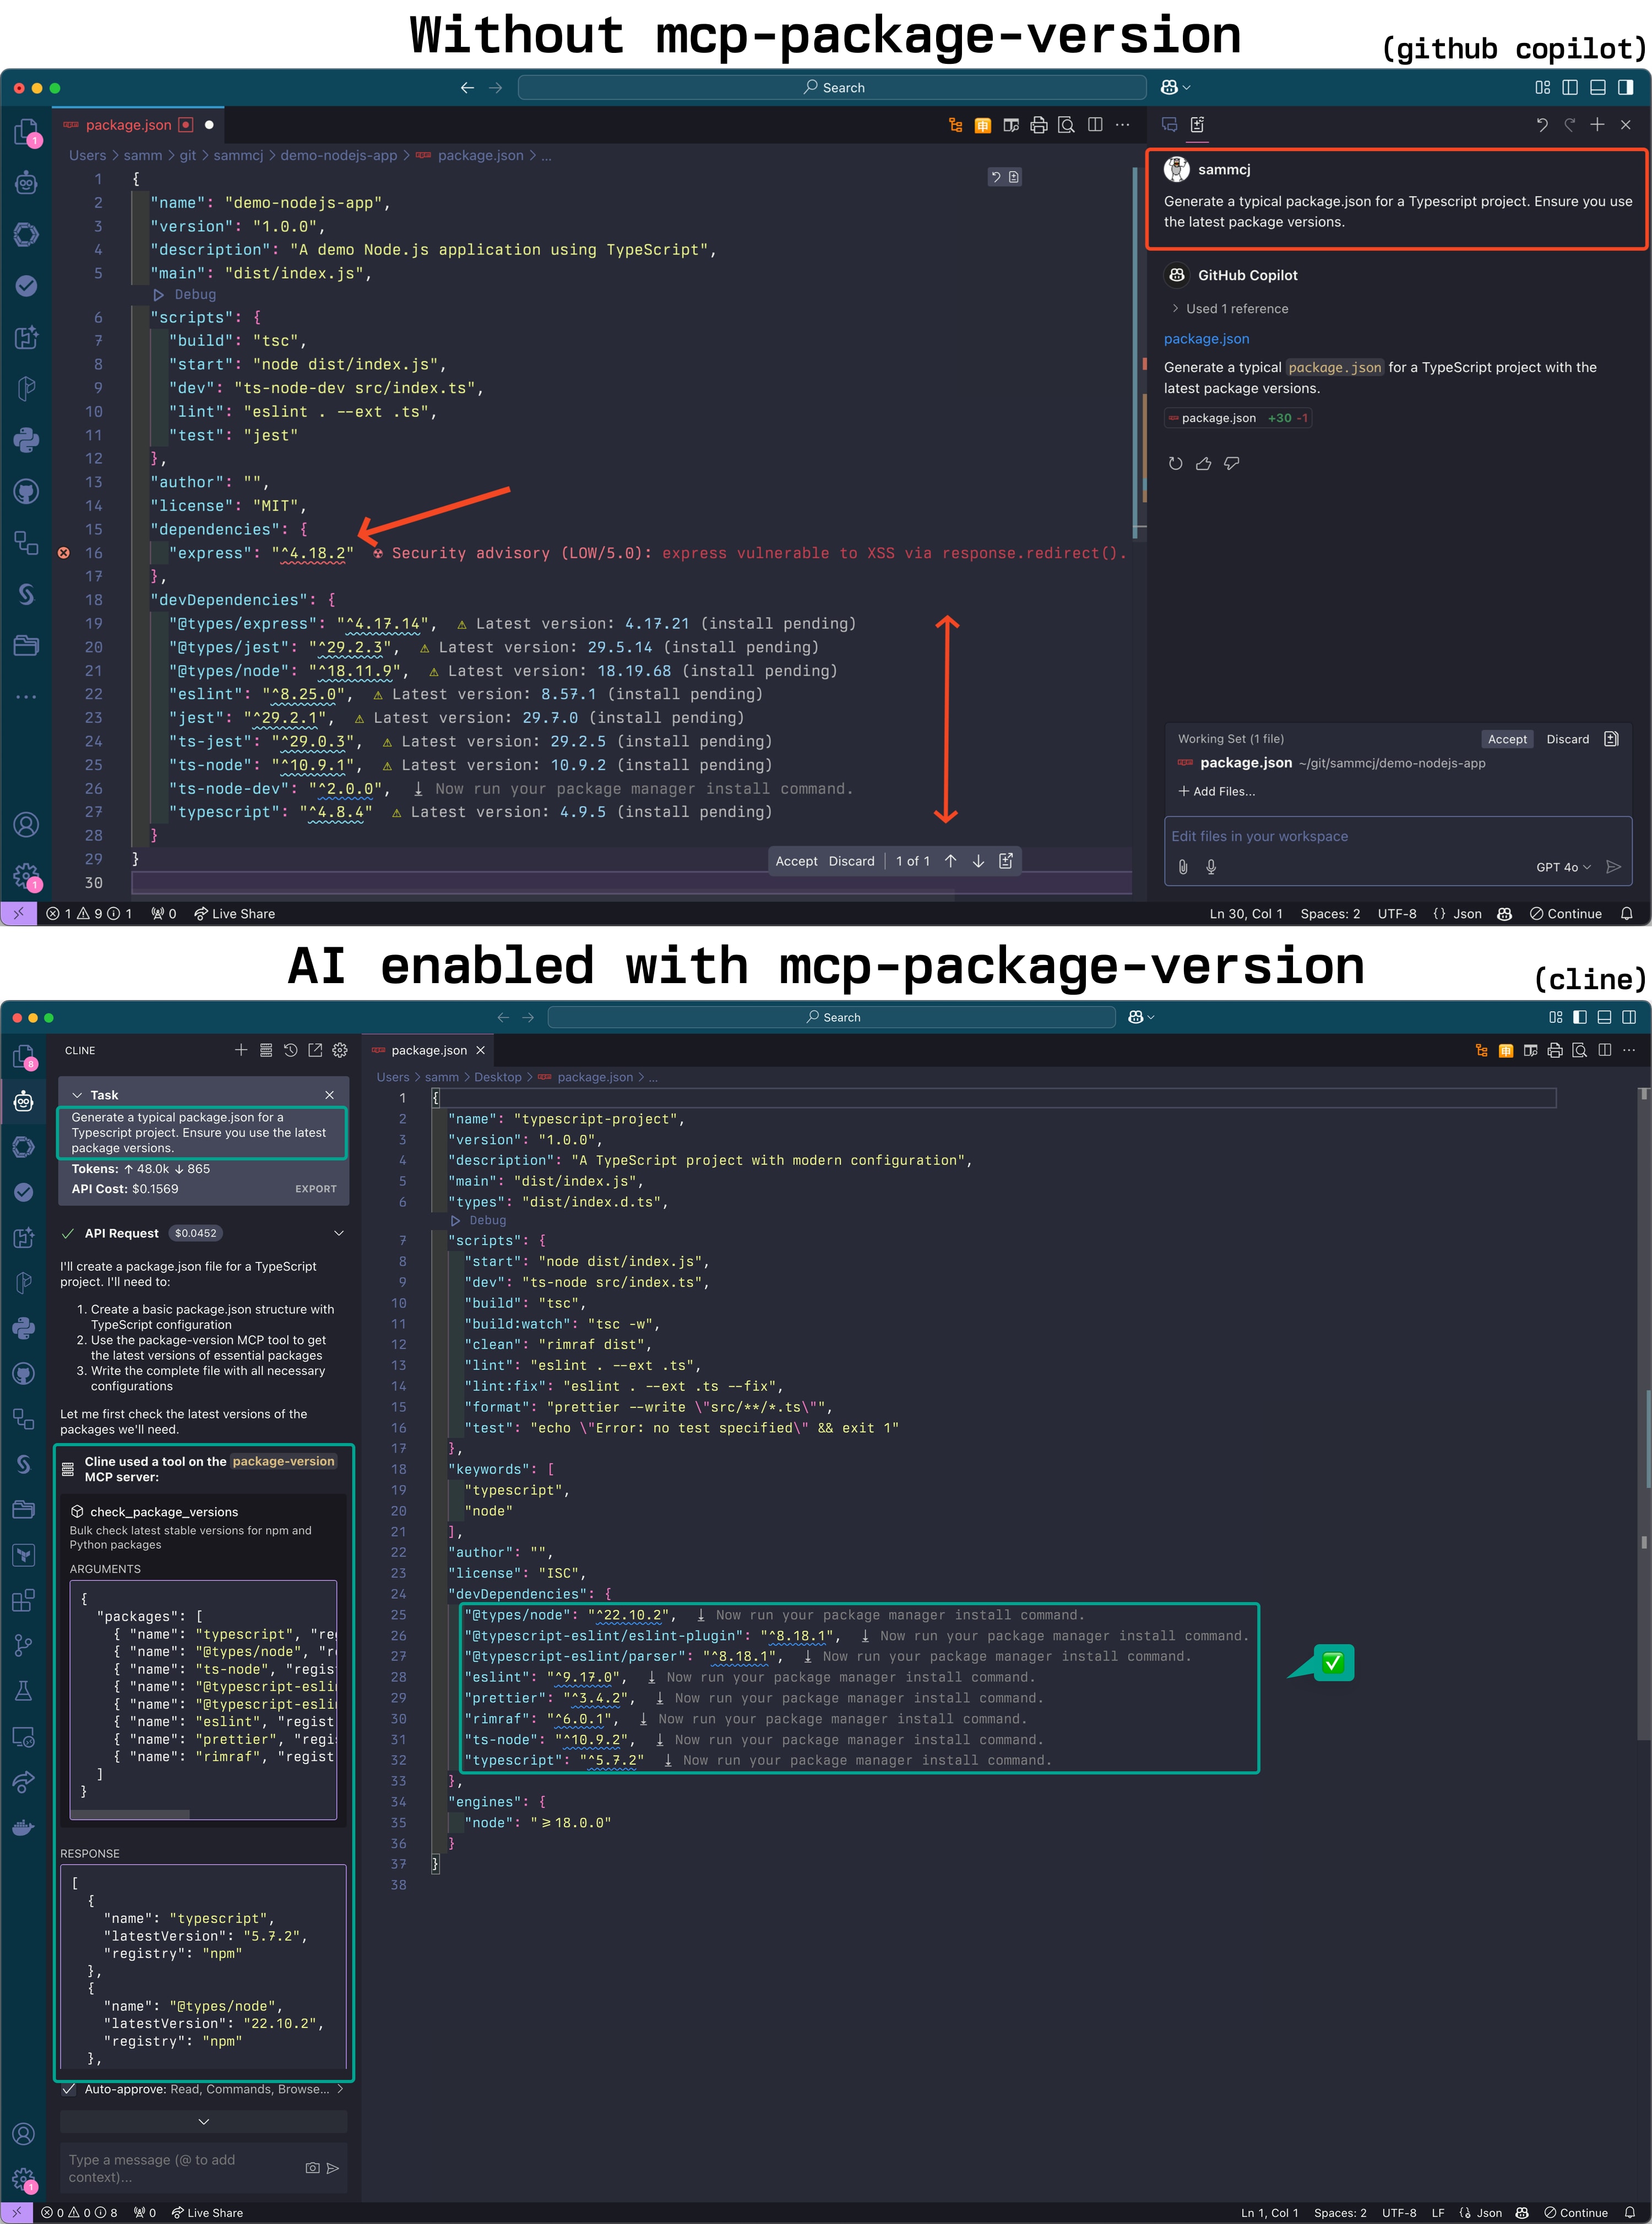The width and height of the screenshot is (1652, 2224).
Task: Open the GitHub icon in the activity bar
Action: [26, 491]
